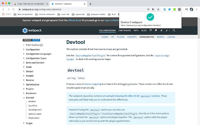The image size is (200, 125).
Task: Open the apps grid shortcut in bookmarks bar
Action: (x=3, y=14)
